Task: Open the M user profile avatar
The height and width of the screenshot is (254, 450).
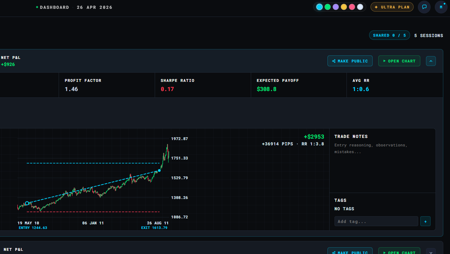Action: pos(441,7)
